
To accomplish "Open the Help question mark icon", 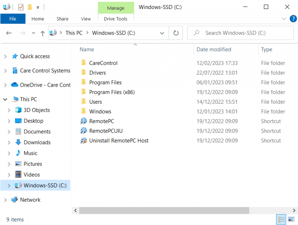I will click(293, 19).
